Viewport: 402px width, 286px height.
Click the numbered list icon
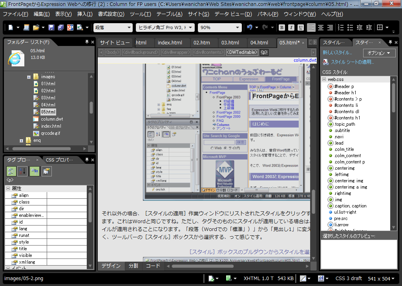click(340, 27)
